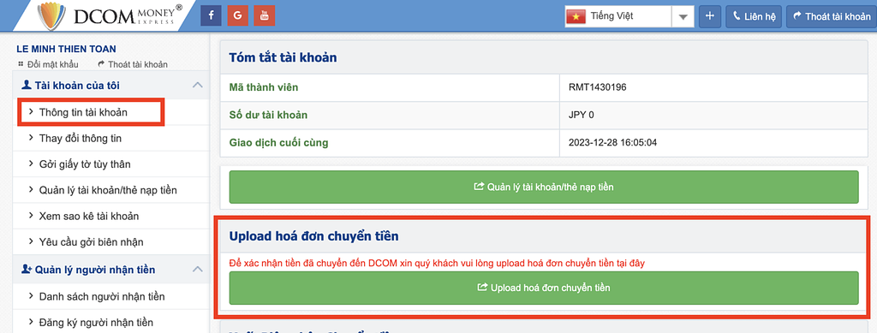This screenshot has height=333, width=877.
Task: Collapse the Tài khoản của tôi section
Action: point(197,86)
